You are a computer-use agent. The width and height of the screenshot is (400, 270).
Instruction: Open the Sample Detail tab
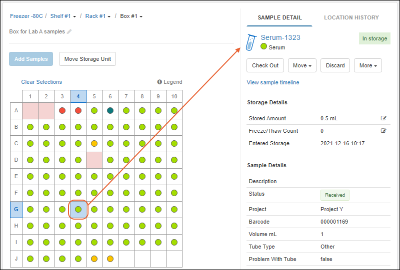pyautogui.click(x=279, y=17)
